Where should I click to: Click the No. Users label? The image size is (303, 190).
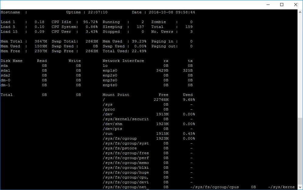(x=162, y=32)
